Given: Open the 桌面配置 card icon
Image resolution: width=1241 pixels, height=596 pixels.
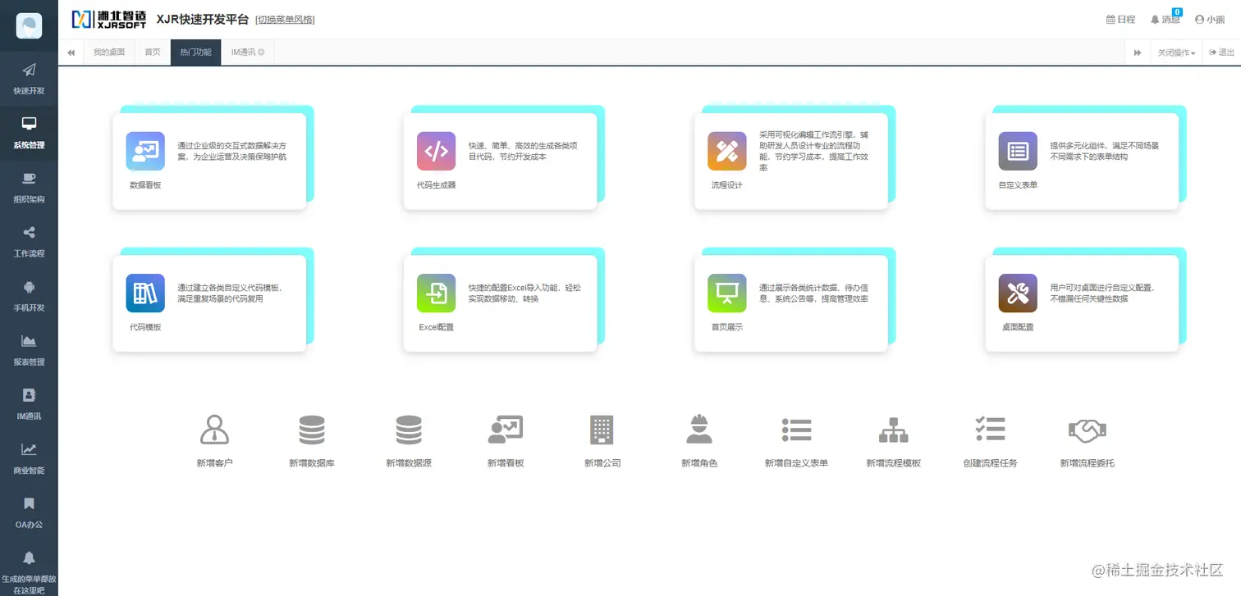Looking at the screenshot, I should click(x=1018, y=293).
